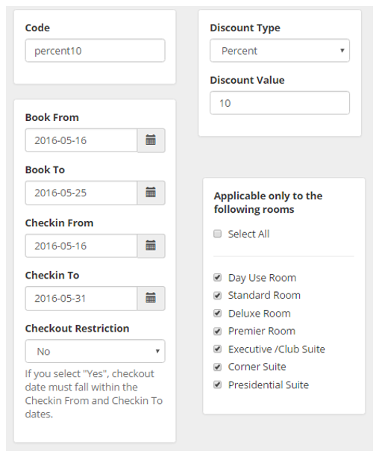Uncheck the Standard Room checkbox

[217, 295]
